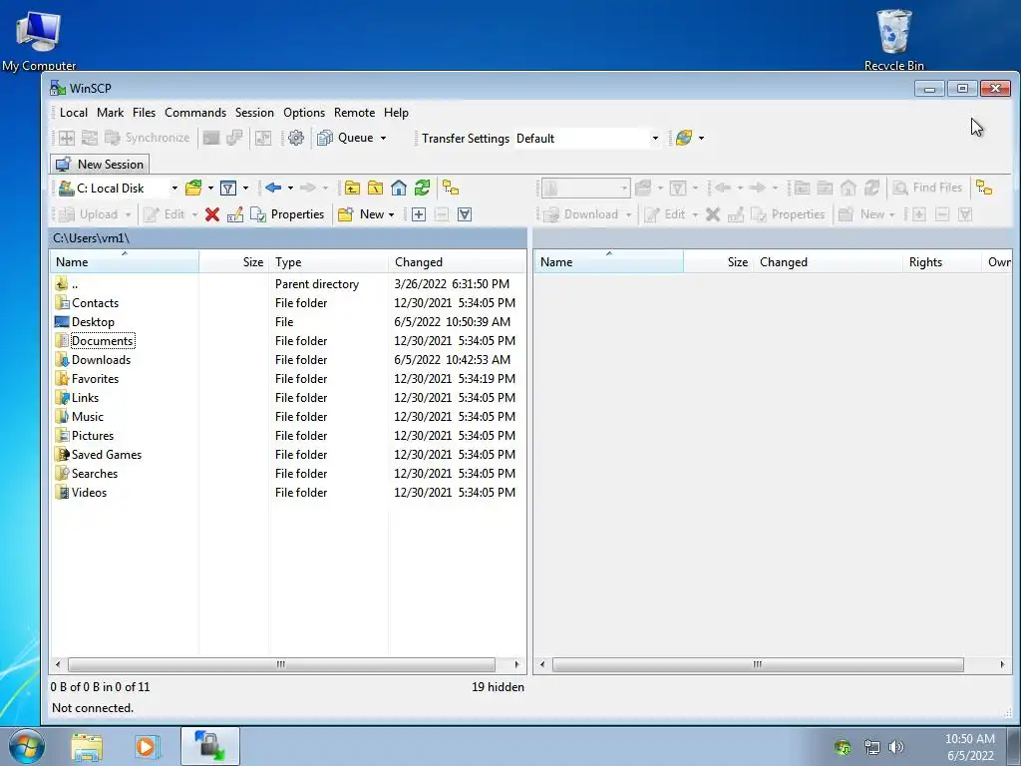The height and width of the screenshot is (766, 1021).
Task: Open the Options menu
Action: (x=304, y=113)
